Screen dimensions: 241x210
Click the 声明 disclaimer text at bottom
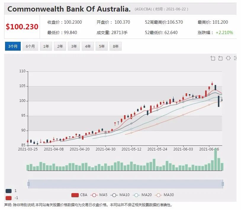tap(88, 205)
